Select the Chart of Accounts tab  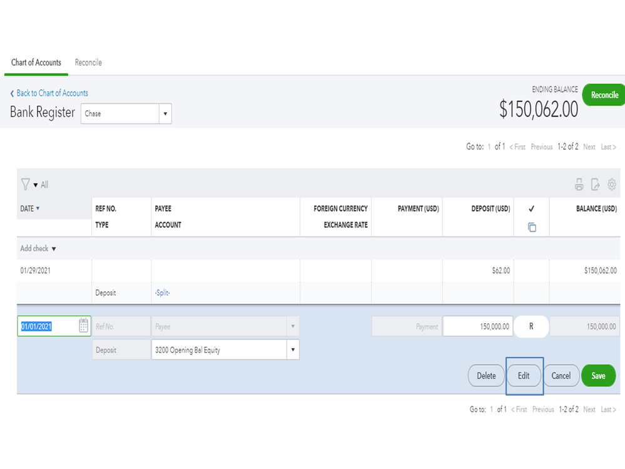coord(36,63)
